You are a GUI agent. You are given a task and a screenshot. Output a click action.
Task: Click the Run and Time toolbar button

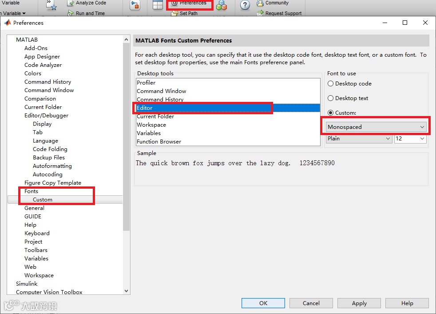click(x=86, y=13)
